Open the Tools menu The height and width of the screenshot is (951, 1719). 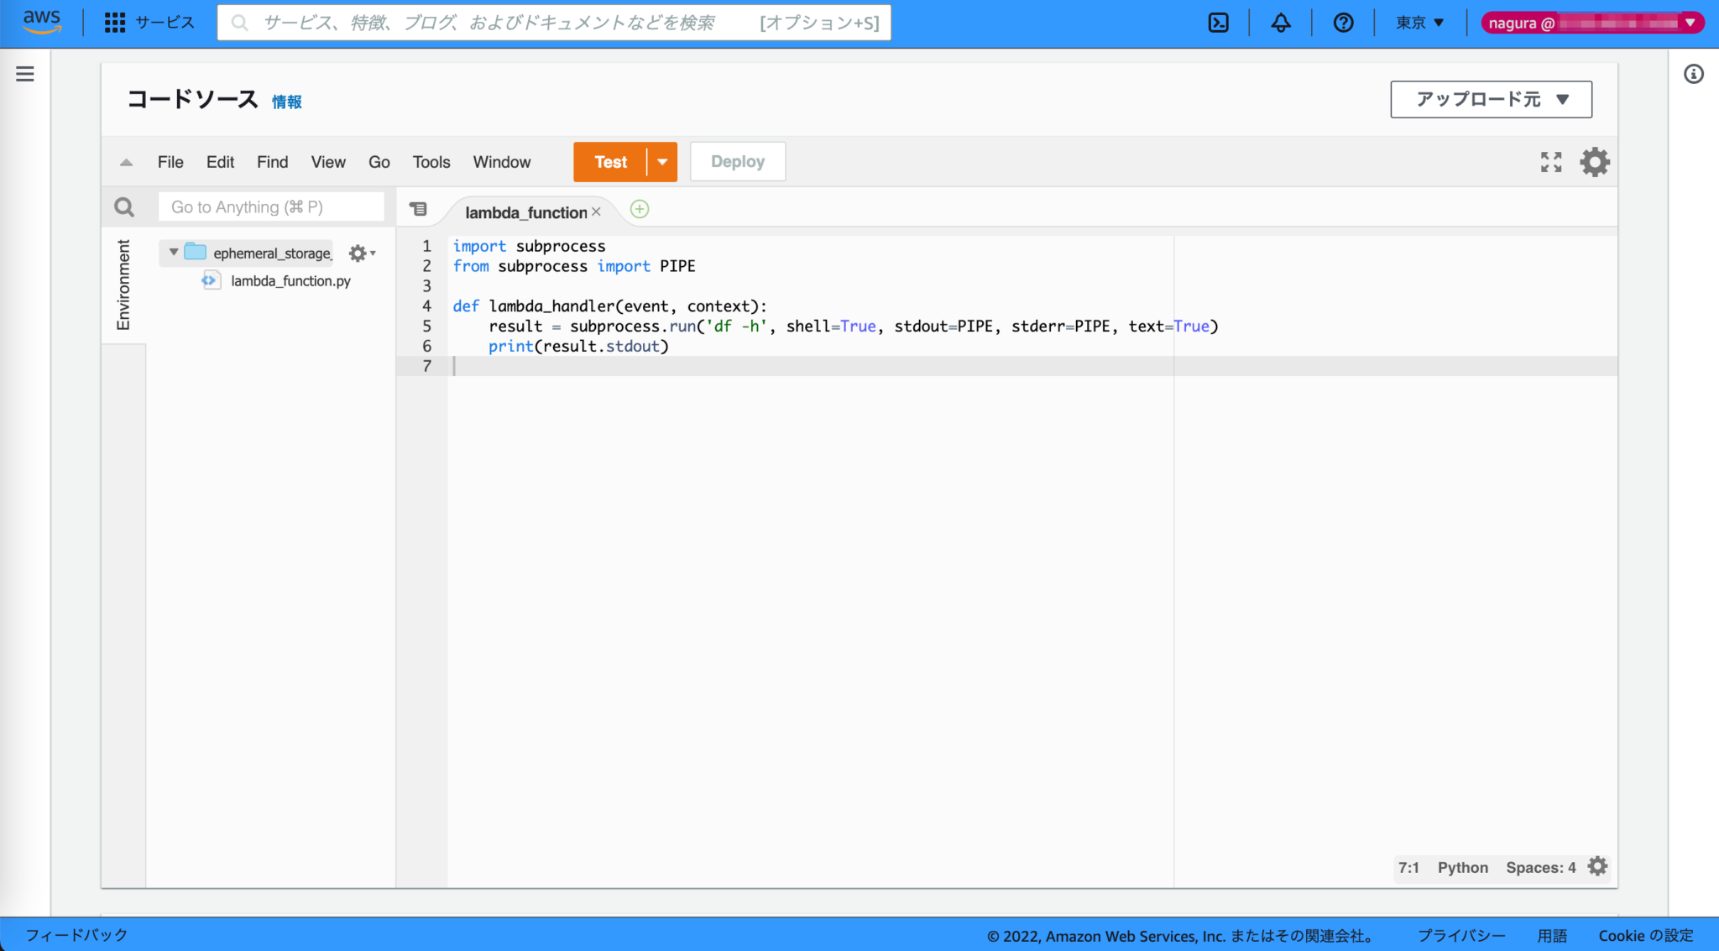pos(431,161)
